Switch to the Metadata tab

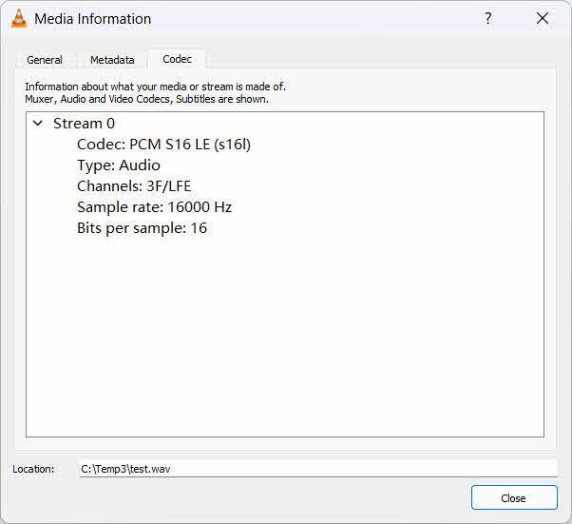(112, 60)
